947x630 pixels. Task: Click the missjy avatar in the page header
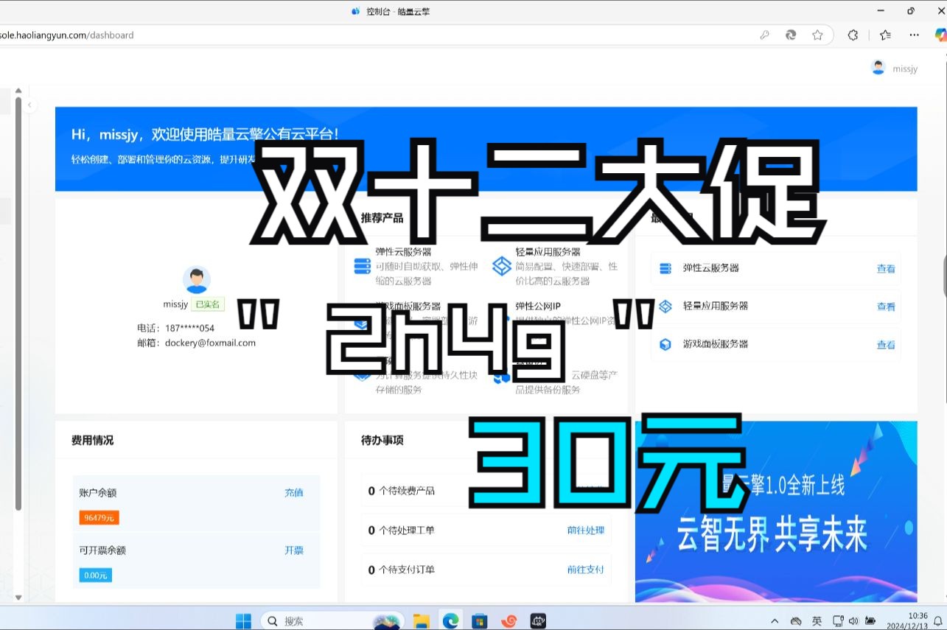[x=878, y=67]
